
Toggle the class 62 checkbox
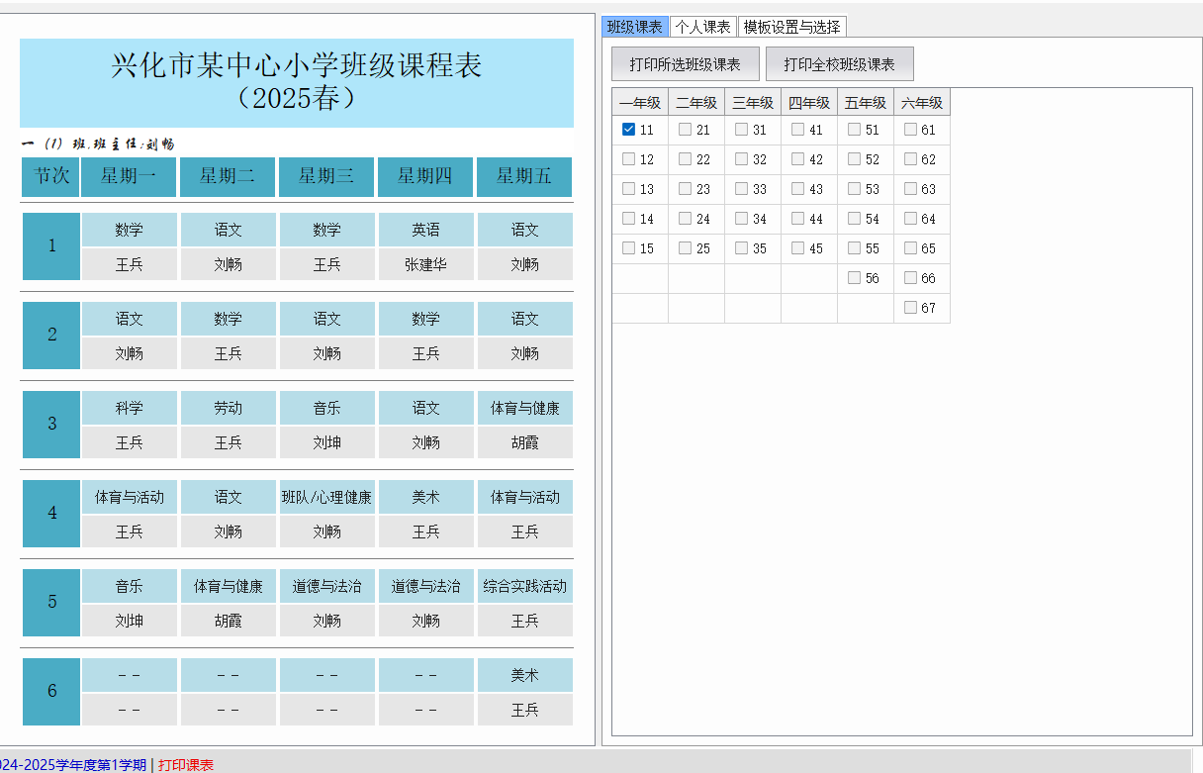tap(910, 159)
